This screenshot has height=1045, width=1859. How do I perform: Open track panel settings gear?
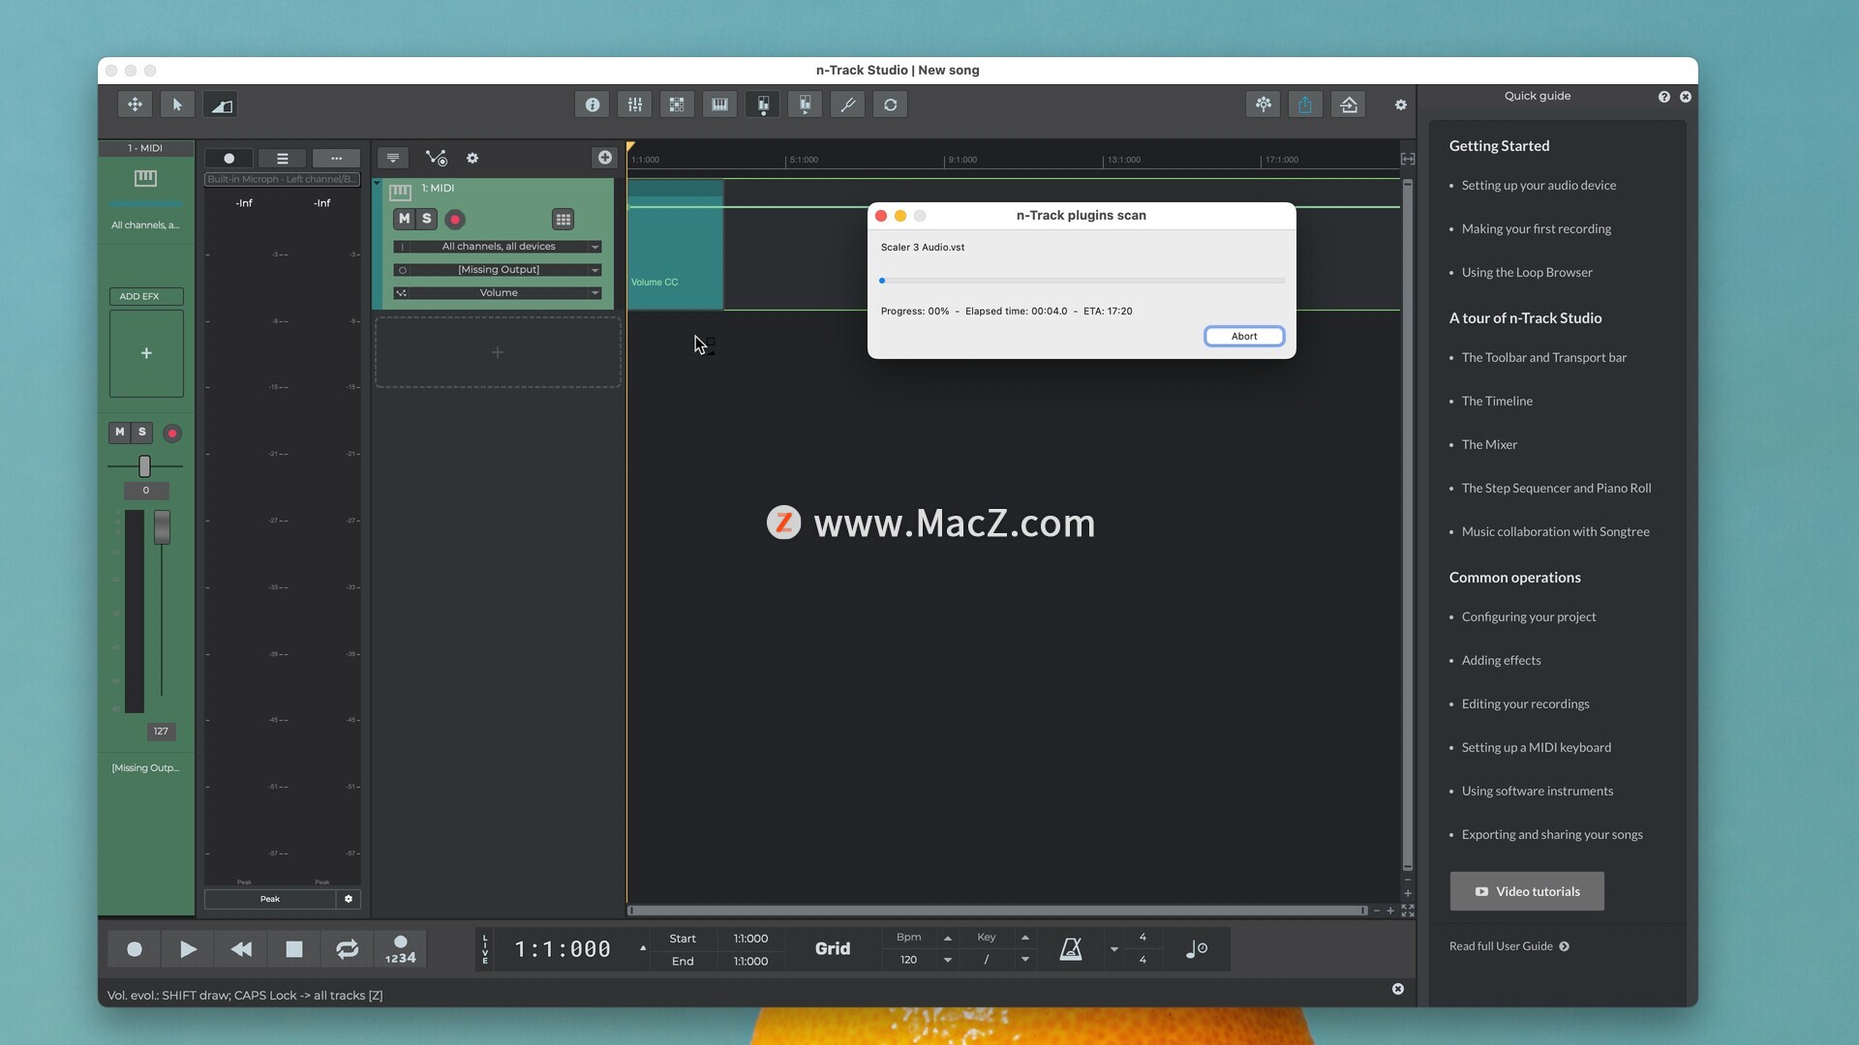click(472, 158)
